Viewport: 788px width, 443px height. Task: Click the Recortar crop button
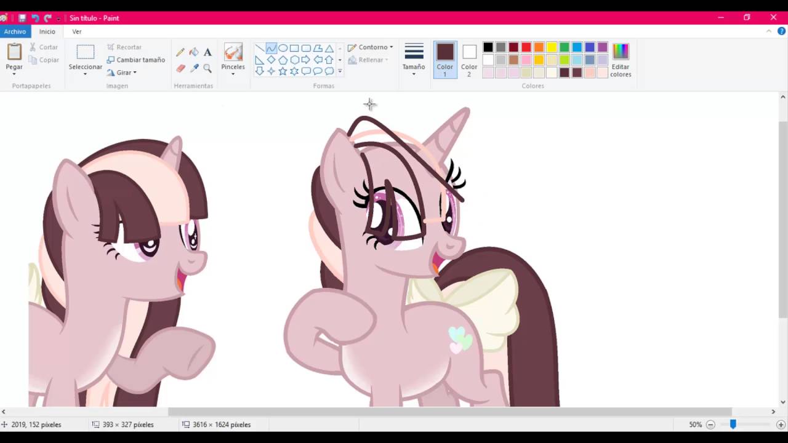point(124,47)
